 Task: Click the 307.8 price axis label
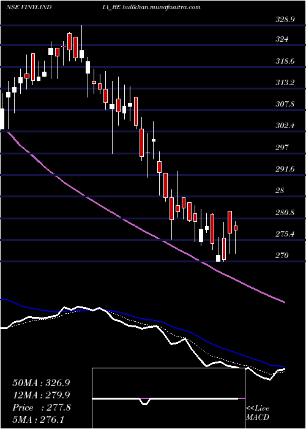(x=285, y=104)
